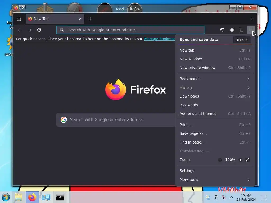The image size is (271, 203).
Task: Open the clipboard tray icon
Action: click(216, 197)
